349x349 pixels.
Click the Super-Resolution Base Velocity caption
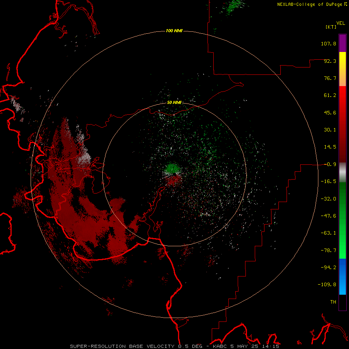tap(174, 346)
